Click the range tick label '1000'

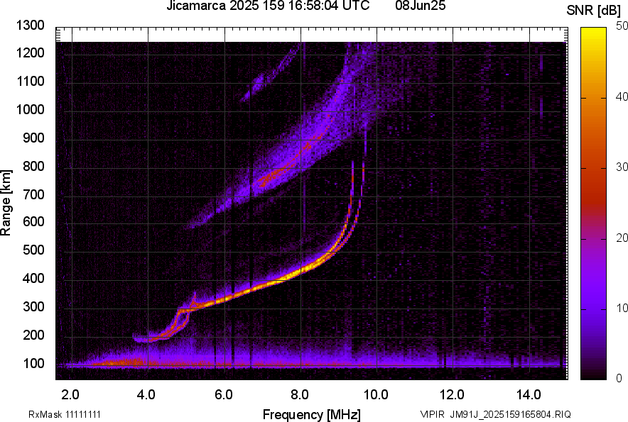pos(30,110)
